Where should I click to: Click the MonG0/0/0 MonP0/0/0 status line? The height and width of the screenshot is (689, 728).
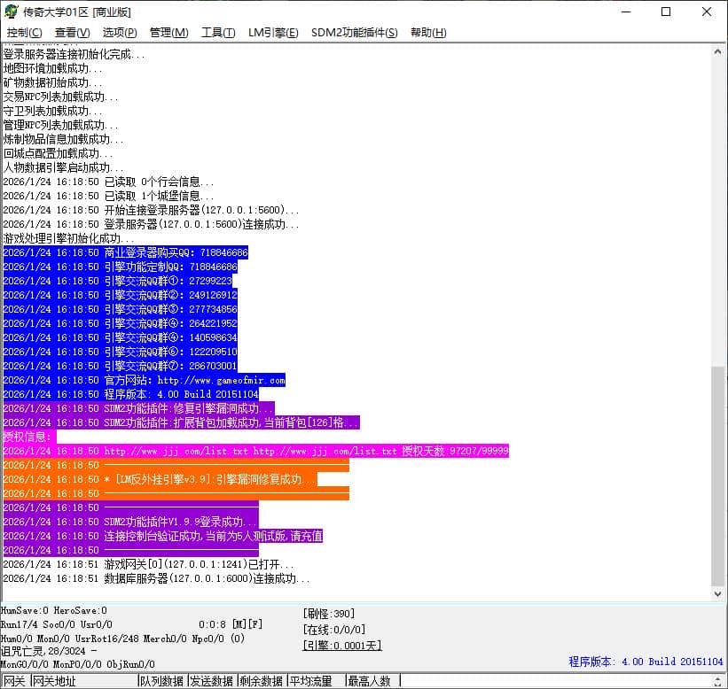77,664
